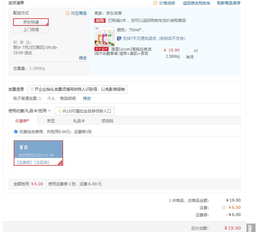Choose 上门自提 pickup option
This screenshot has height=232, width=266.
click(31, 29)
